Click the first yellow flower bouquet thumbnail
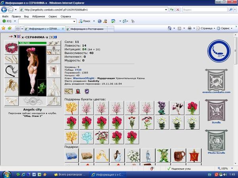Screen dimensions: 238x178 click(x=71, y=108)
